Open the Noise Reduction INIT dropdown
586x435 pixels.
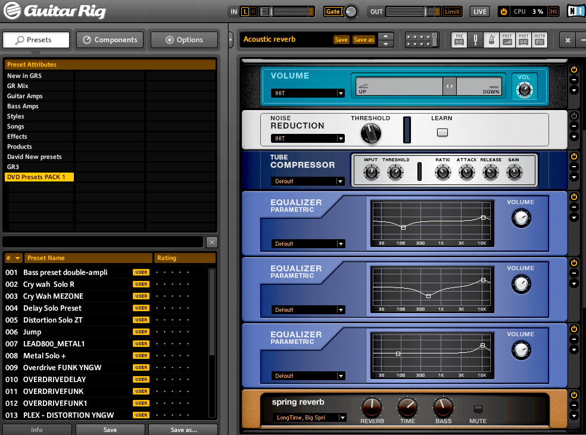pos(308,138)
